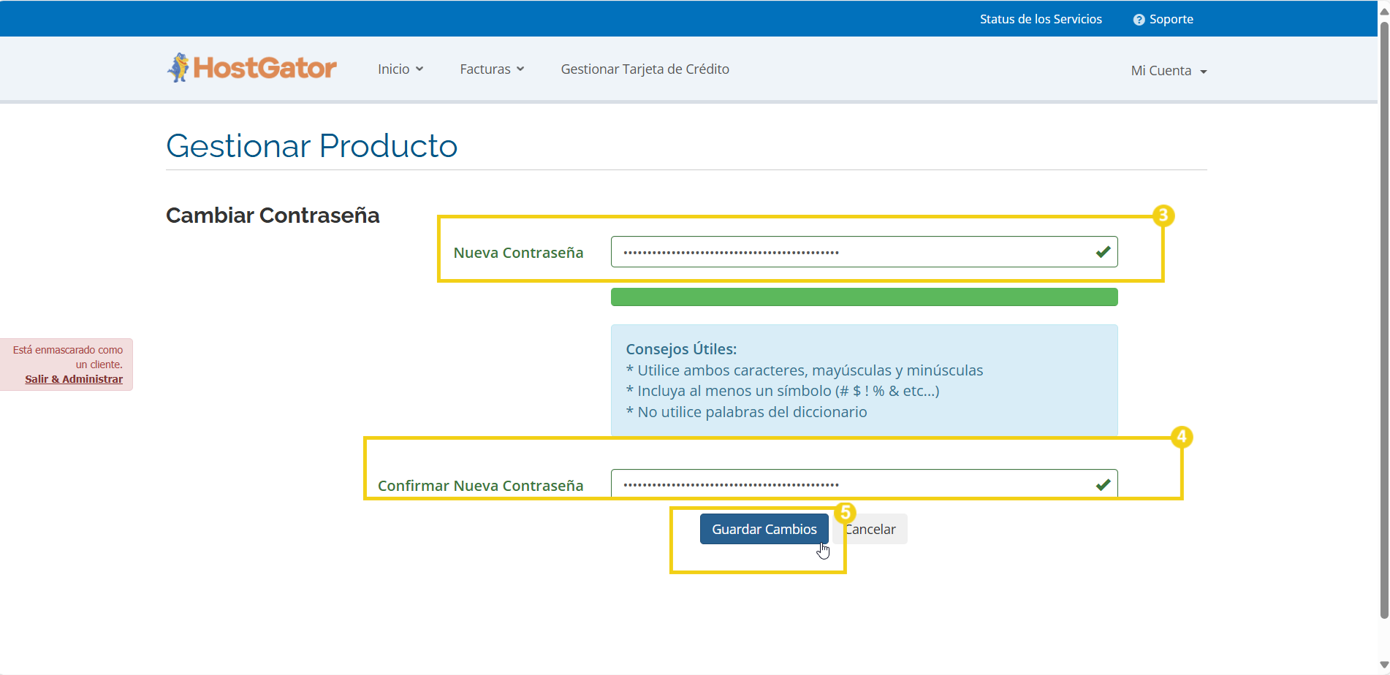Go to Gestionar Tarjeta de Crédito
This screenshot has width=1390, height=675.
645,69
